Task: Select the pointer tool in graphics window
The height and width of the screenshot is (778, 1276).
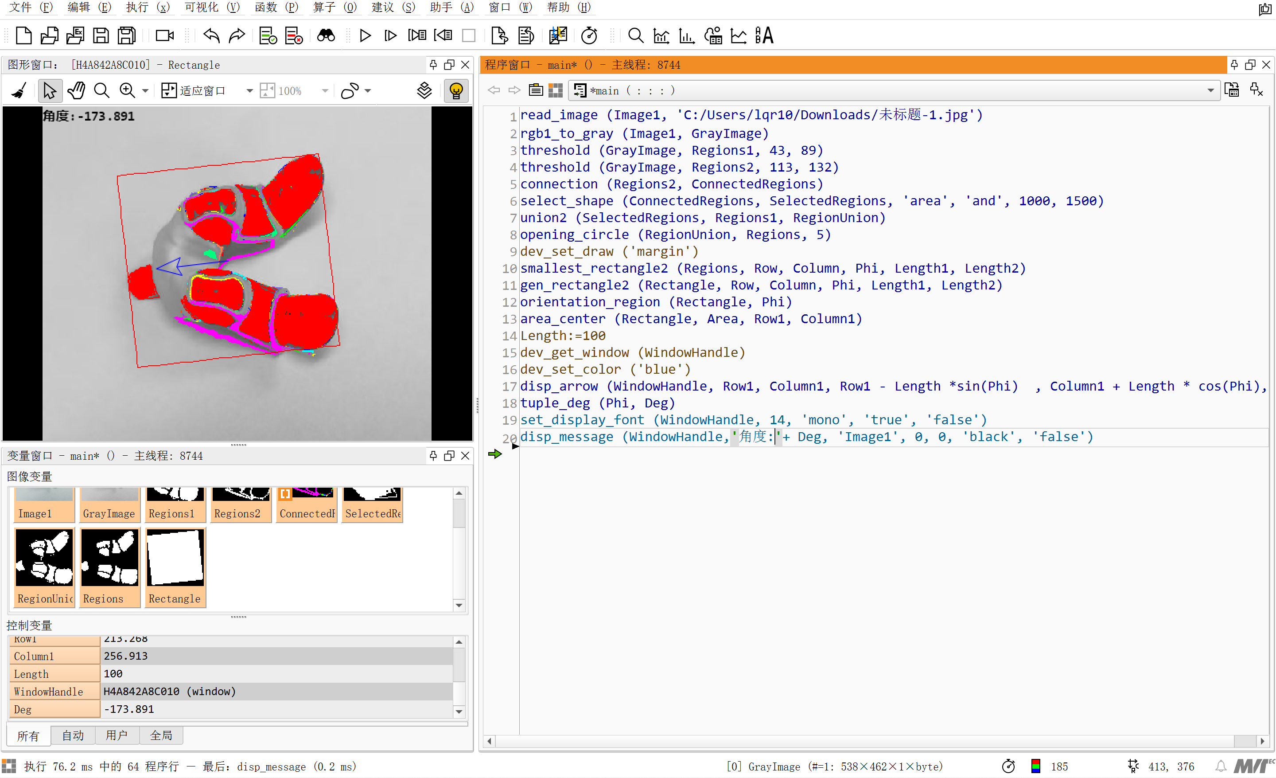Action: tap(50, 90)
